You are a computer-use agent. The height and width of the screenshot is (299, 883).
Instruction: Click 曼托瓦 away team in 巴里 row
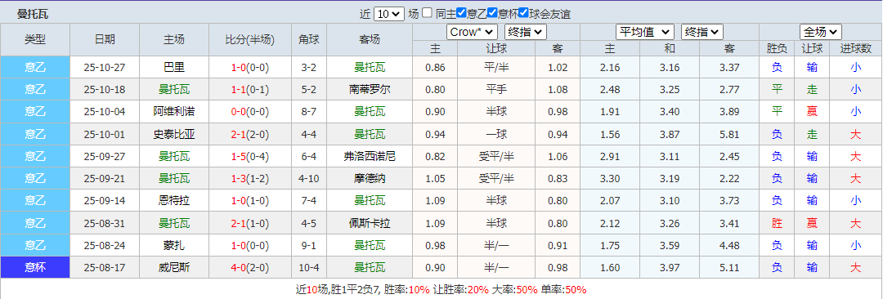pyautogui.click(x=370, y=68)
